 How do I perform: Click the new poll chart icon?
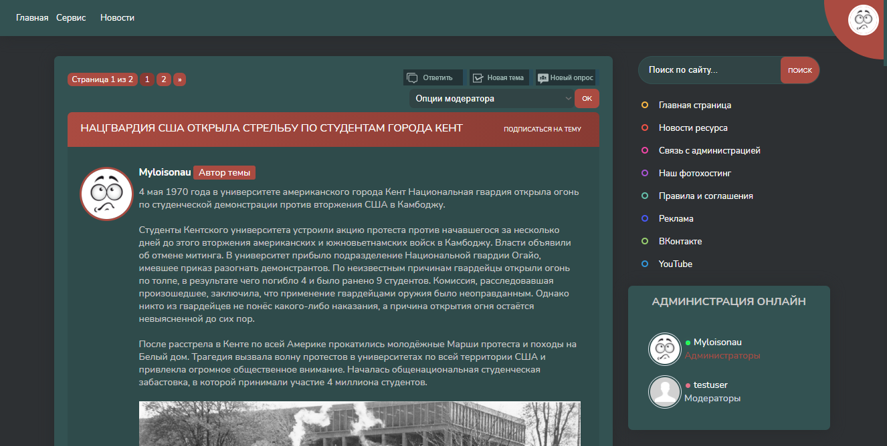tap(543, 77)
